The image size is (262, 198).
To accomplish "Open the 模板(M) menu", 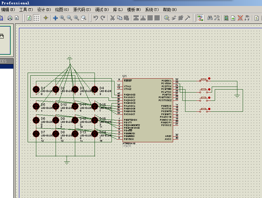I will (134, 10).
